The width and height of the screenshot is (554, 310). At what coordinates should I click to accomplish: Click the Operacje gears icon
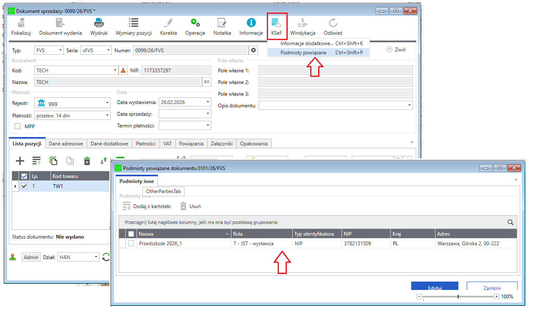195,23
